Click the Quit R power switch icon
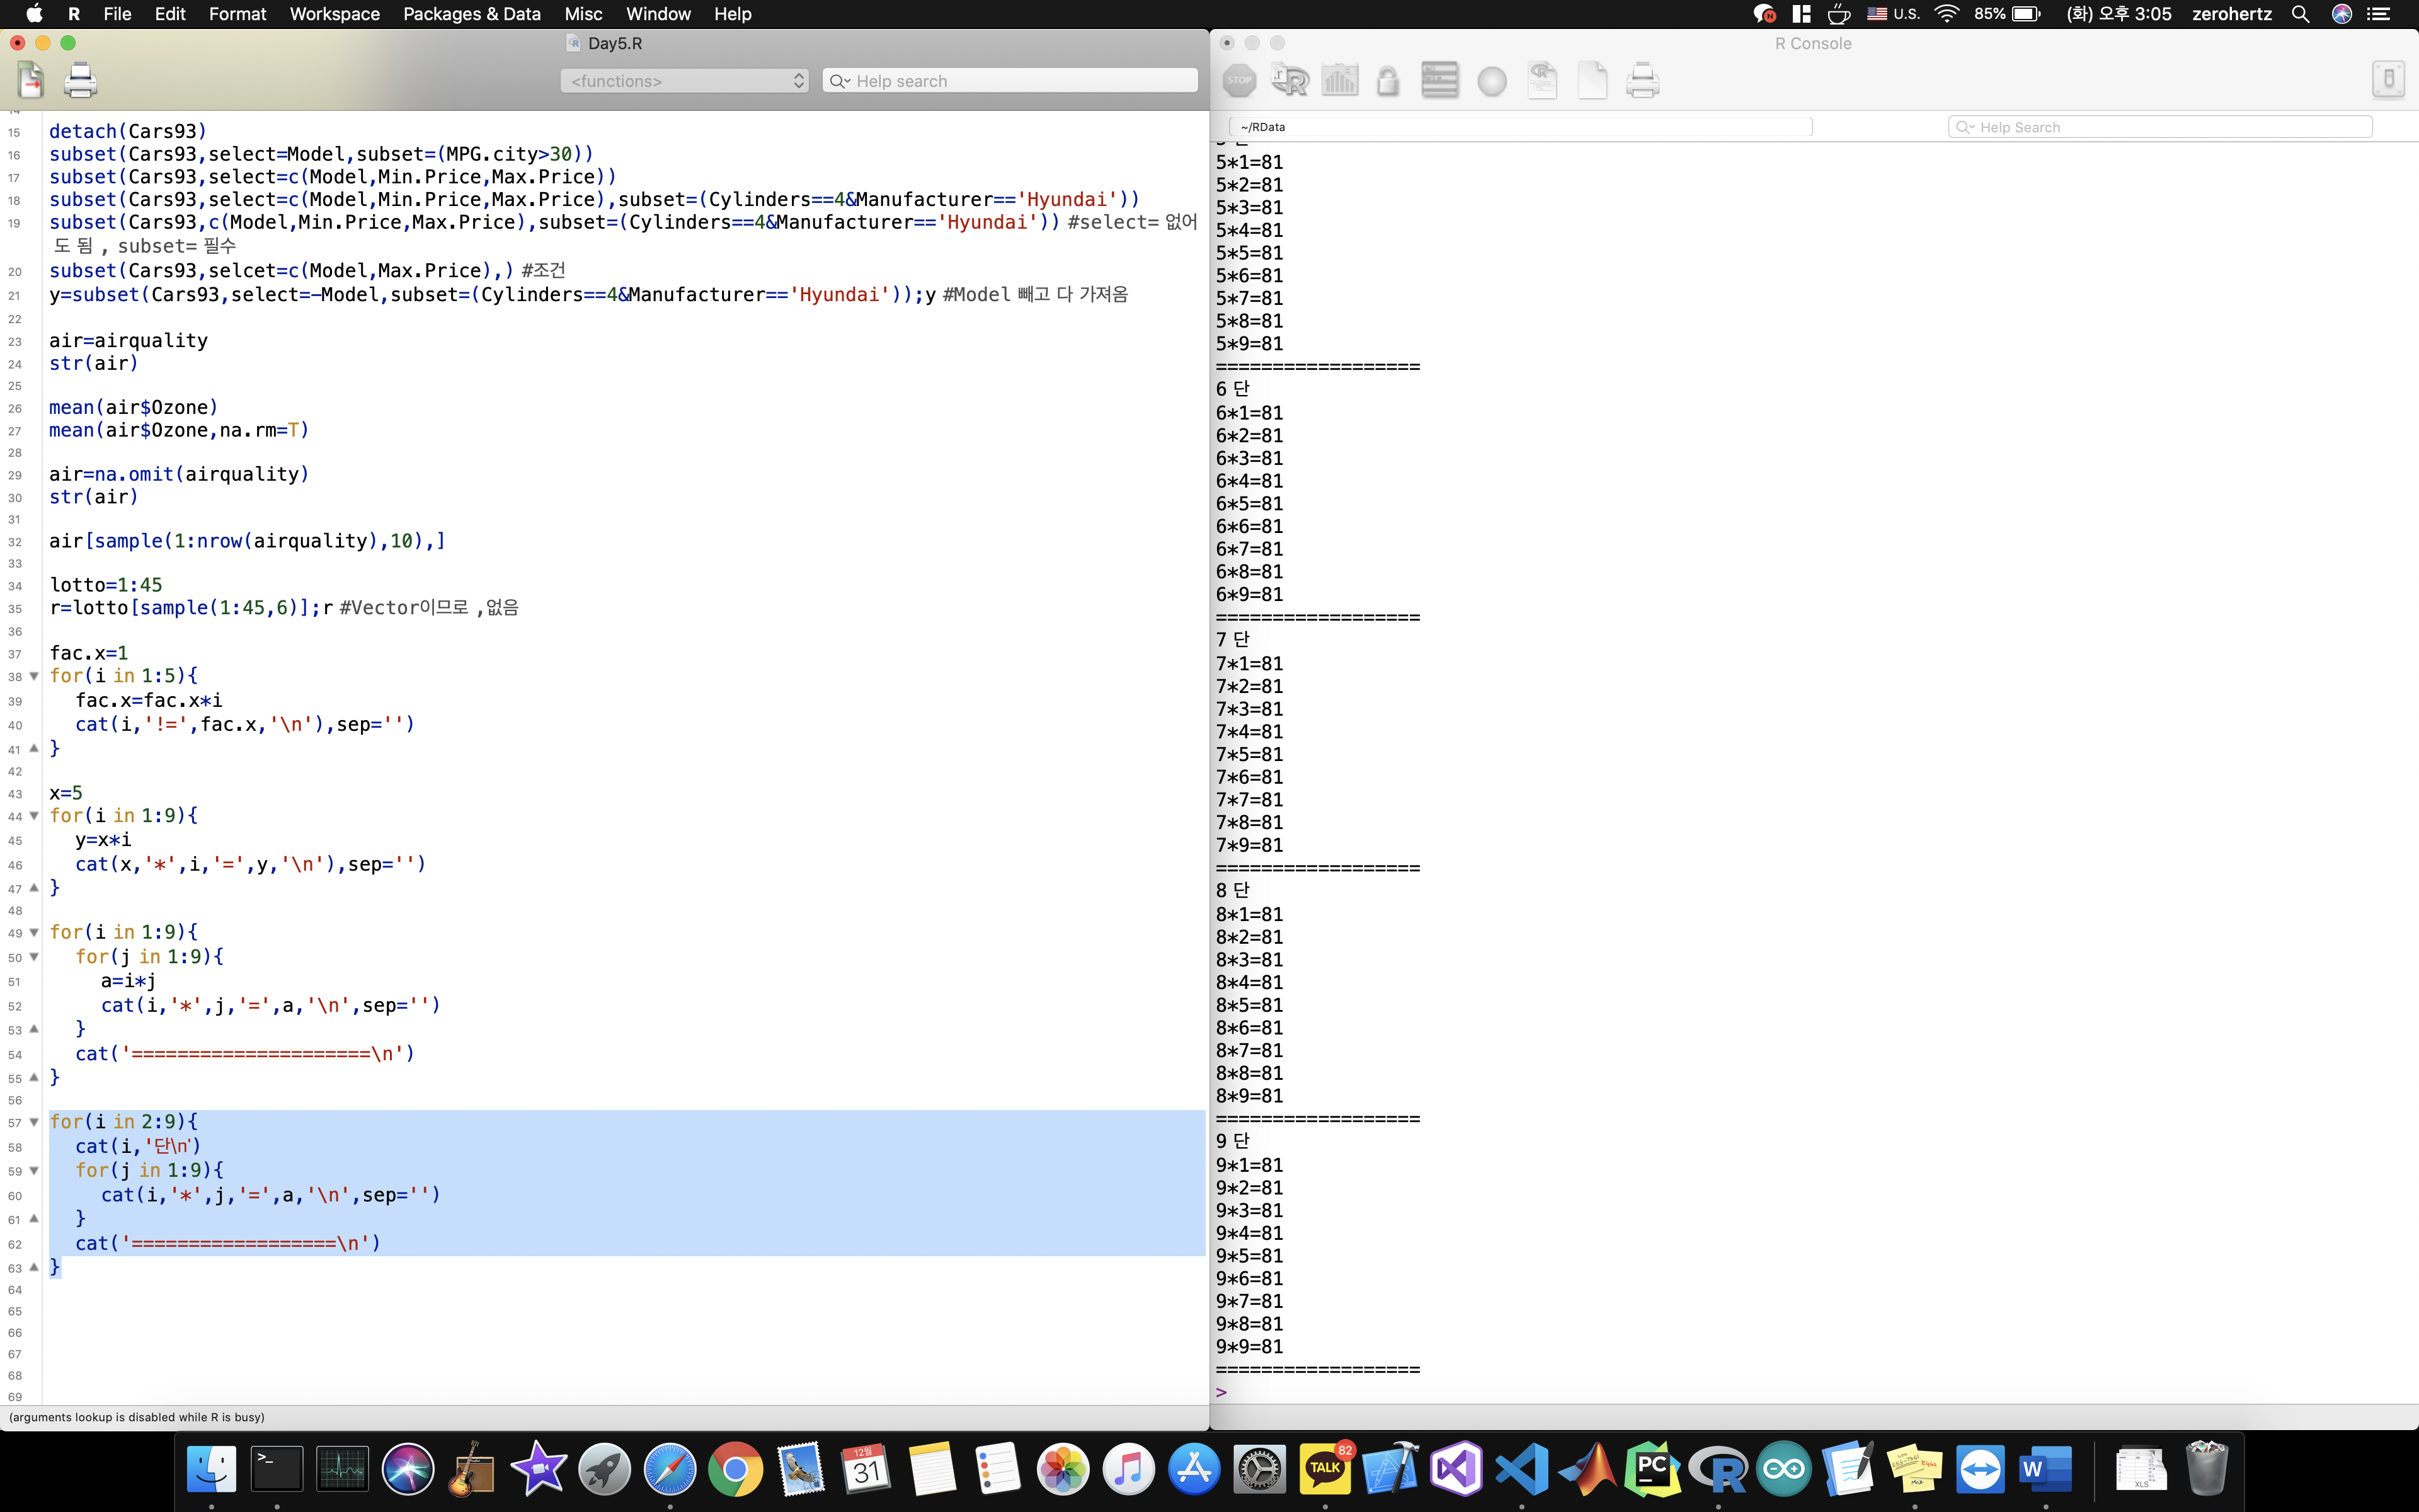The image size is (2419, 1512). click(2388, 80)
